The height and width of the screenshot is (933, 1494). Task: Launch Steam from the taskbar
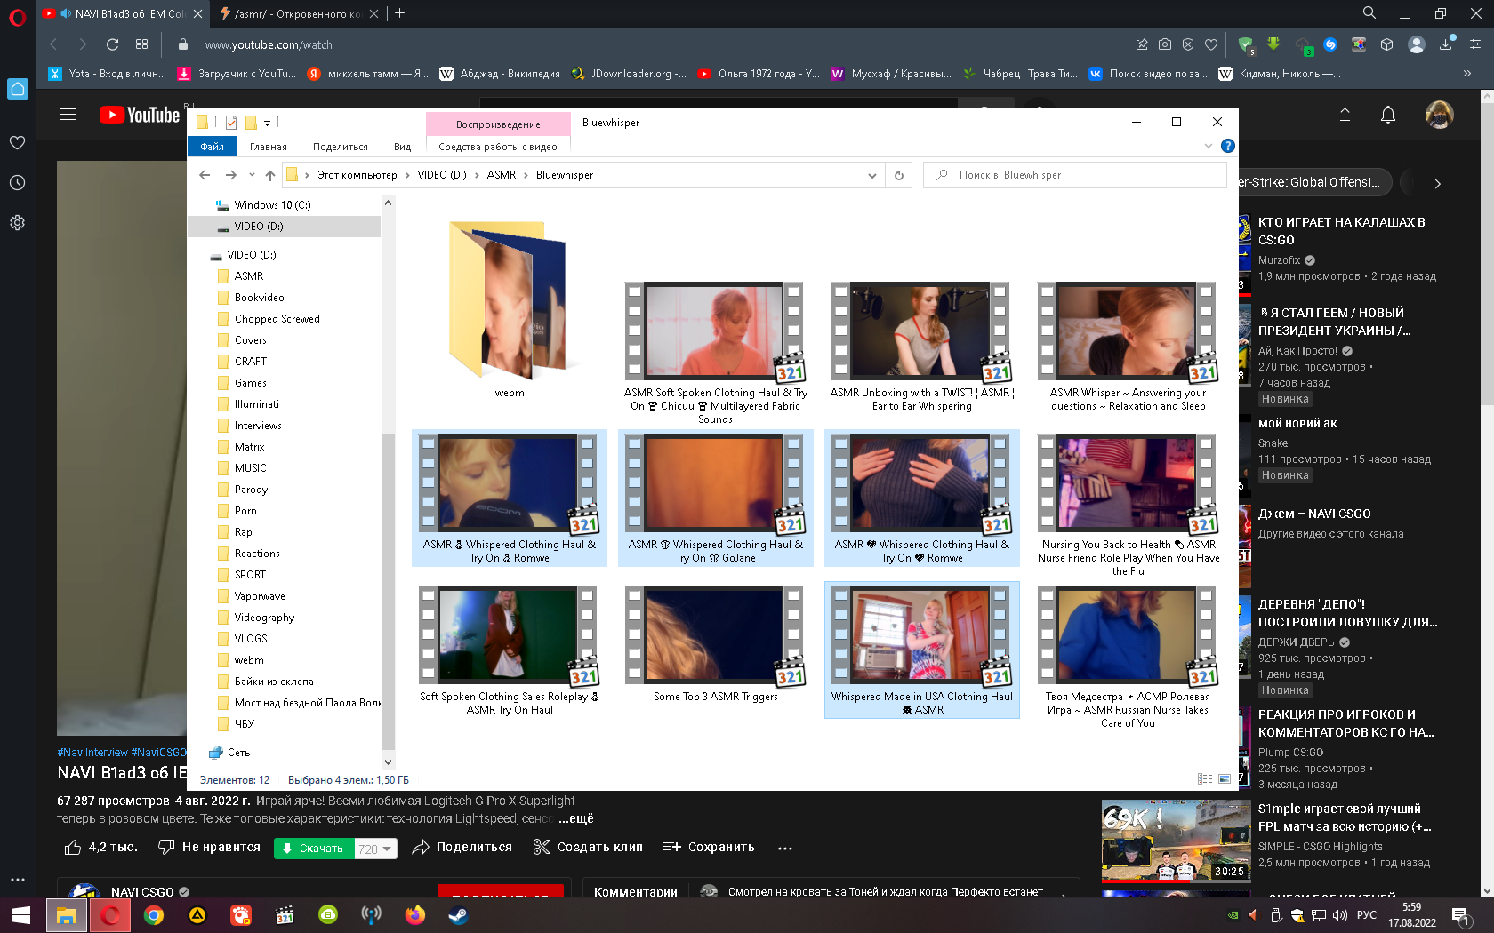click(x=458, y=914)
